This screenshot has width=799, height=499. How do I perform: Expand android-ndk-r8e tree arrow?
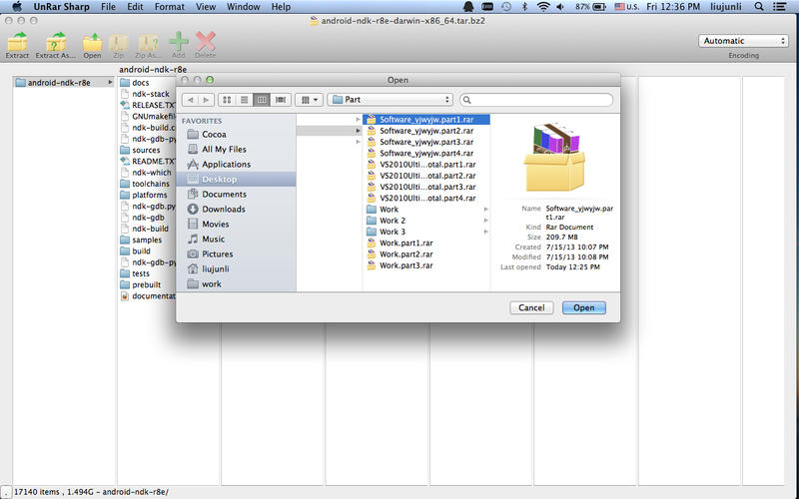110,83
